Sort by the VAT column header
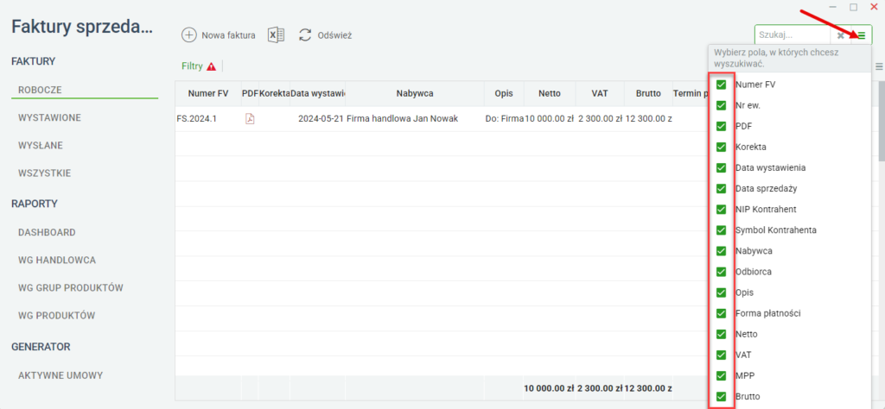Screen dimensions: 885x409 pyautogui.click(x=600, y=93)
